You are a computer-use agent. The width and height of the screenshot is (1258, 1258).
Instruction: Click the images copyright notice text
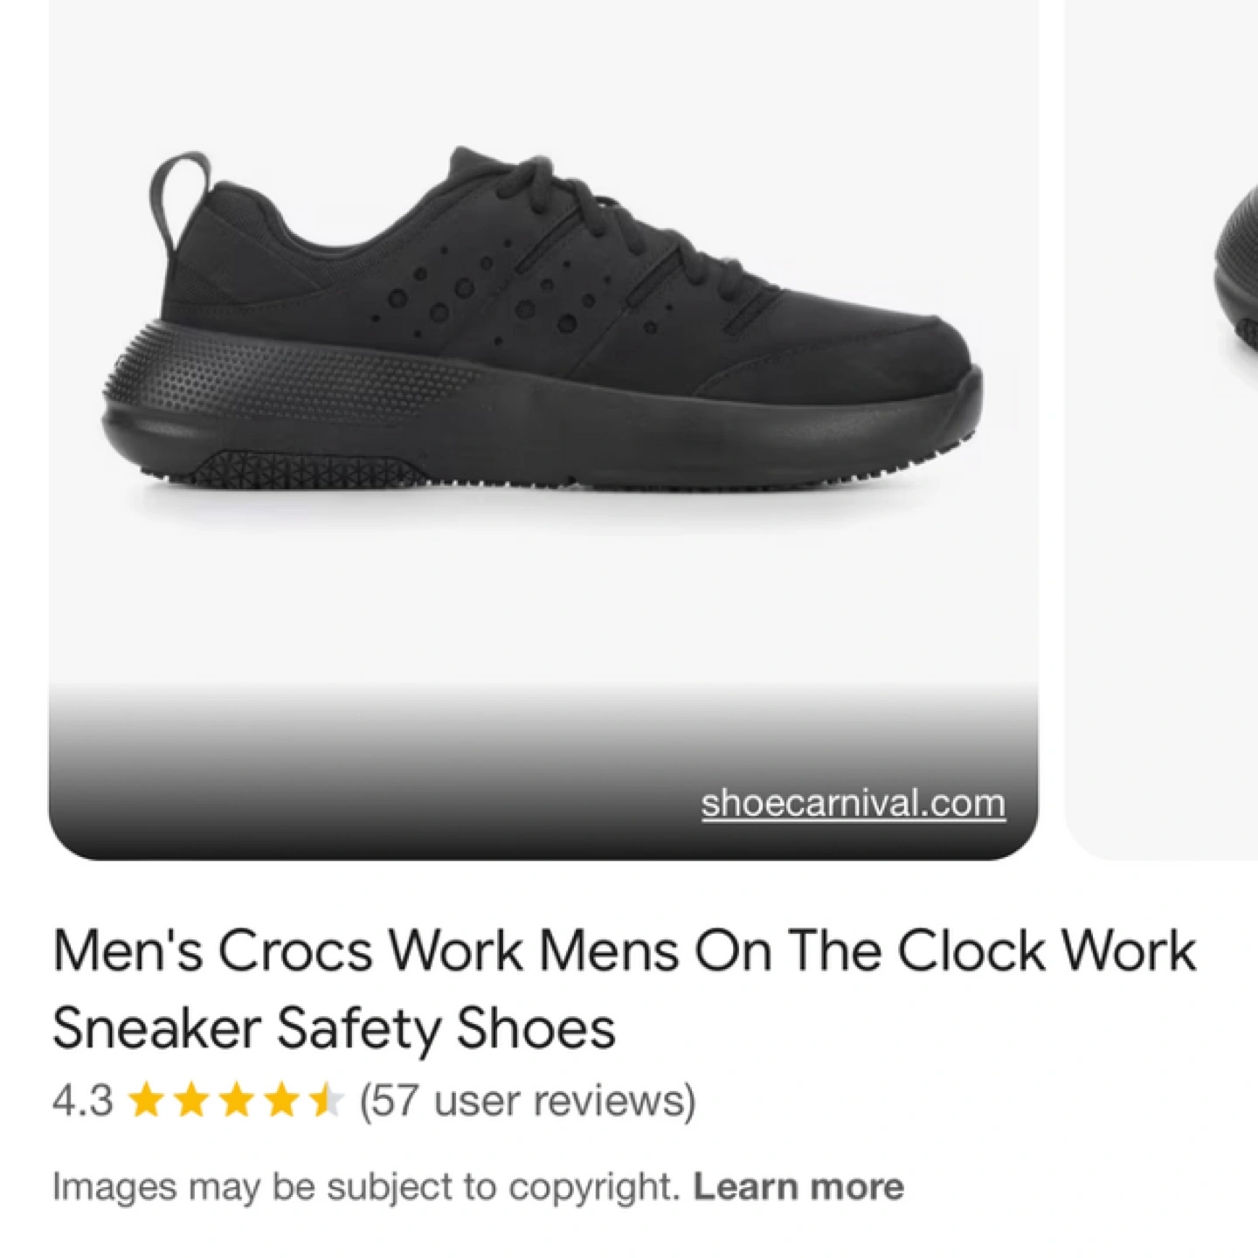click(x=365, y=1187)
